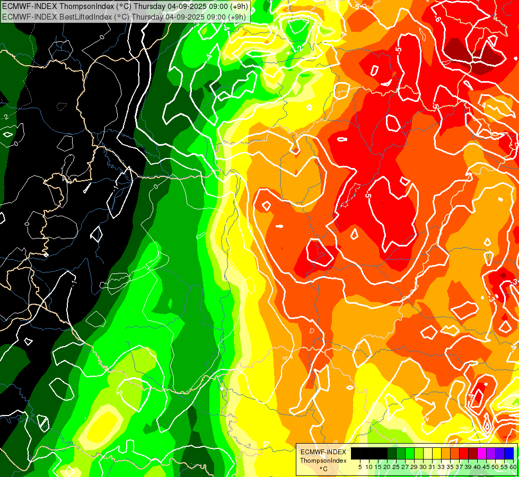Image resolution: width=519 pixels, height=477 pixels.
Task: Click the medium green 25–27 legend swatch
Action: click(401, 453)
